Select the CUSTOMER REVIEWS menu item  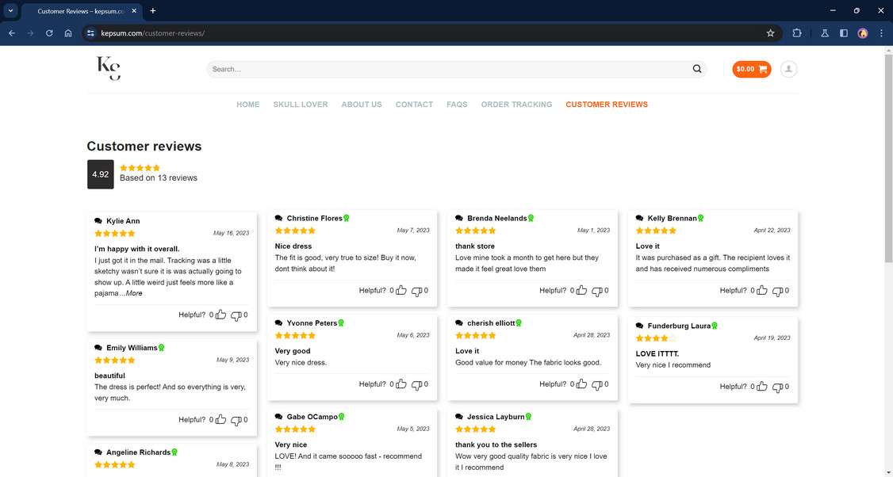(x=607, y=105)
